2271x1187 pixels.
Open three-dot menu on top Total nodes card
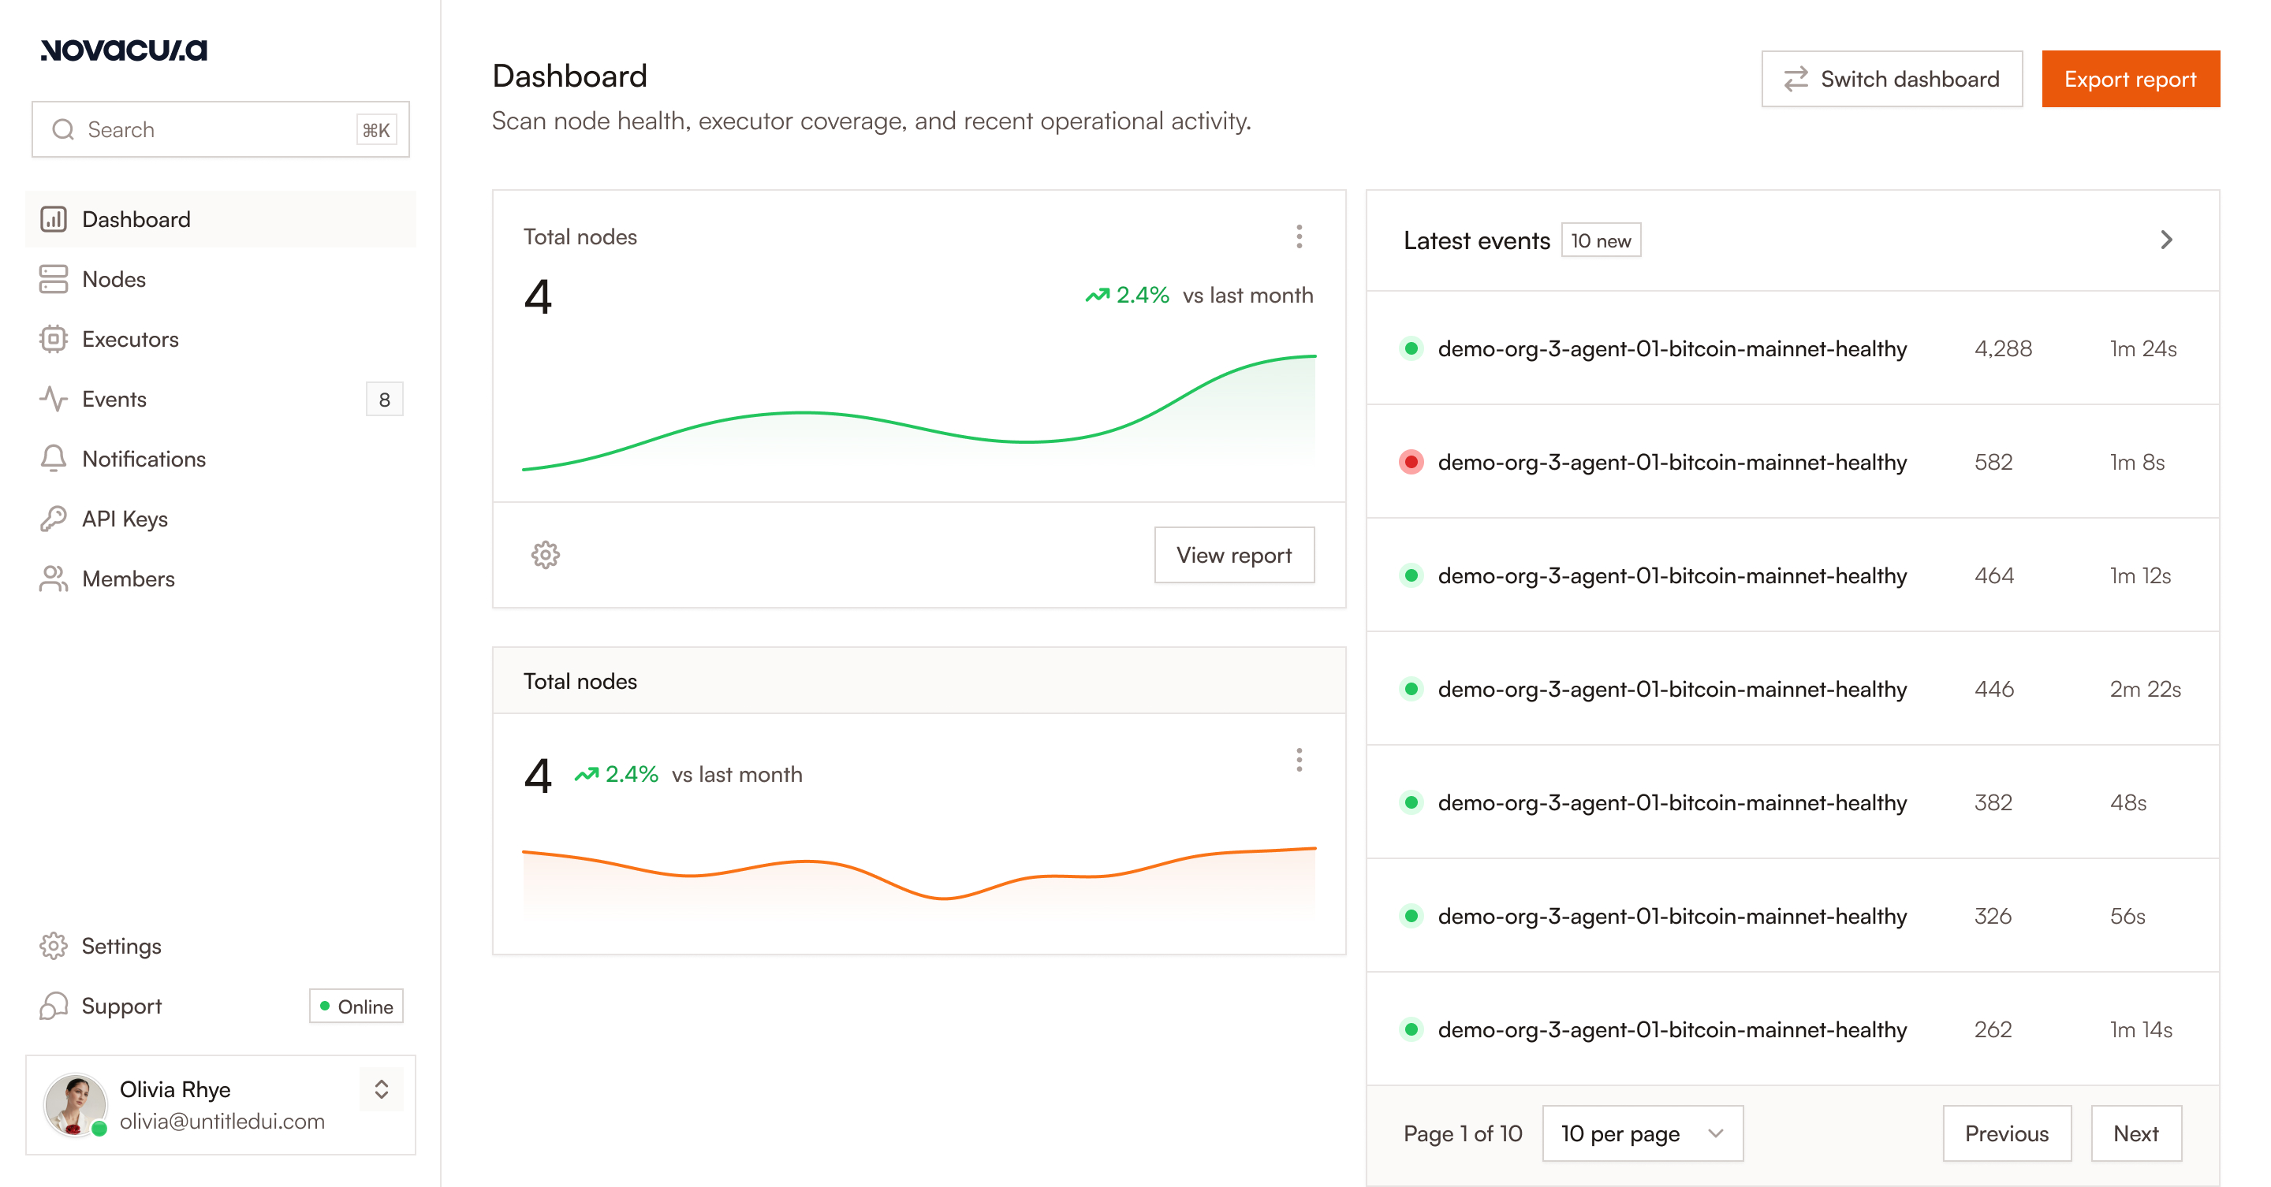pos(1299,236)
